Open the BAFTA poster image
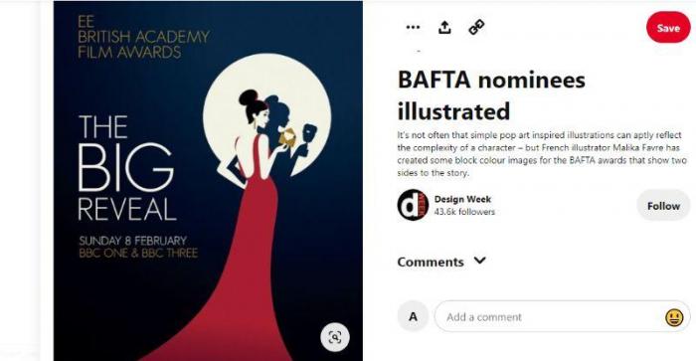 [208, 181]
